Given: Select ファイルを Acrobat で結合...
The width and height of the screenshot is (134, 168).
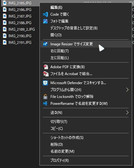Looking at the screenshot, I should pos(86,74).
